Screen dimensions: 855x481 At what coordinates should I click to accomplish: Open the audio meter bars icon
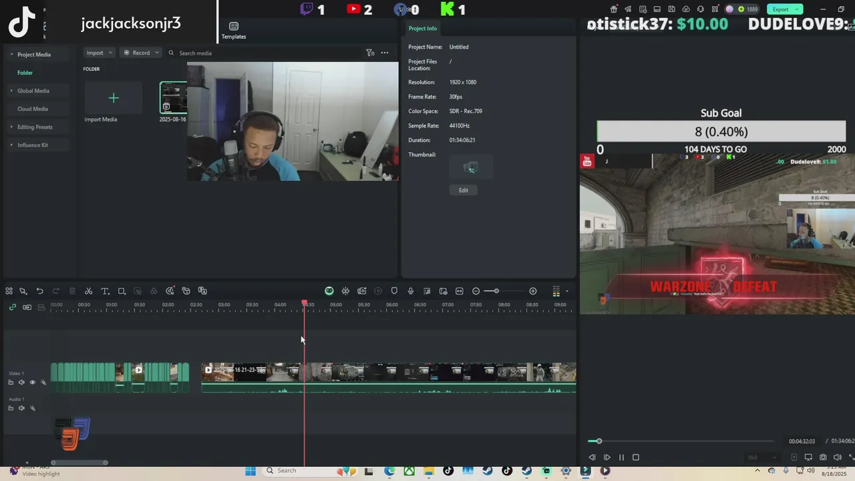556,291
